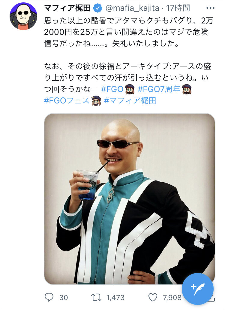
Task: Open the attached photo of man drinking
Action: coord(129,199)
